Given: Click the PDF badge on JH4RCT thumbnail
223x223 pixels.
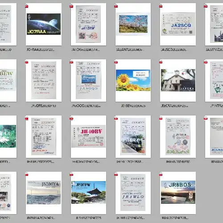Looking at the screenshot, I should [x=116, y=119].
